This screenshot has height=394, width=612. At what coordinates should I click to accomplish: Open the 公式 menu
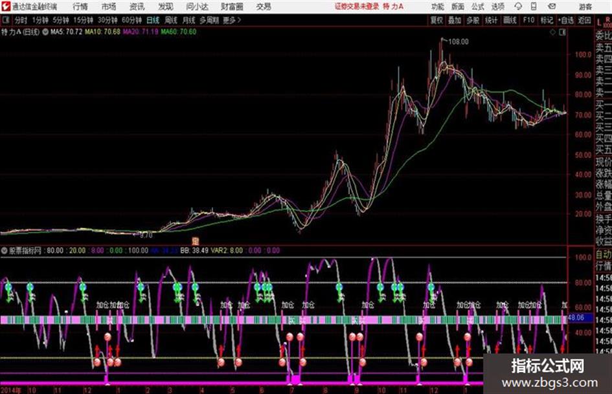(x=478, y=6)
